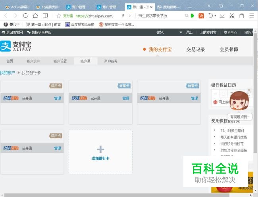
Task: Click 管理 on the top-left 信用卡 card
Action: tap(58, 98)
